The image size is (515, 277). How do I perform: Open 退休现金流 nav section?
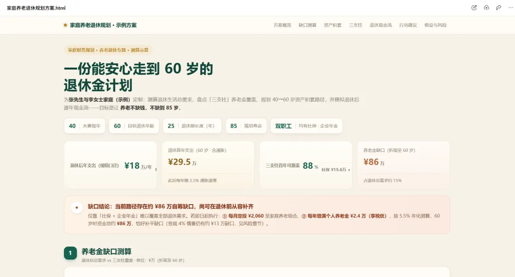[381, 25]
